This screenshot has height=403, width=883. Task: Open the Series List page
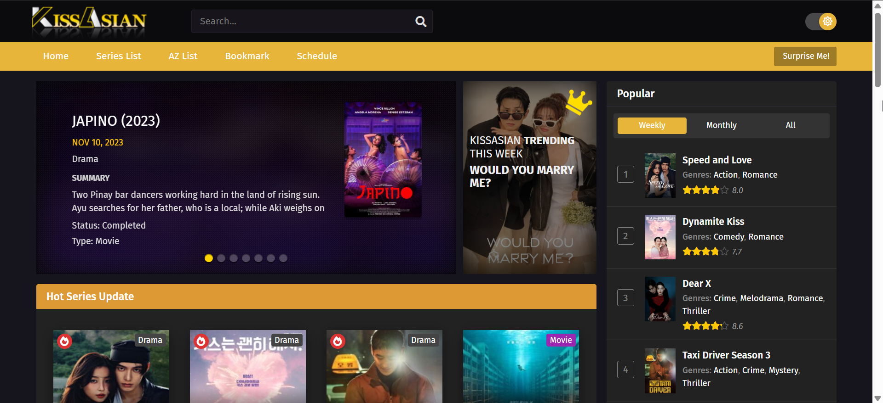pos(119,56)
